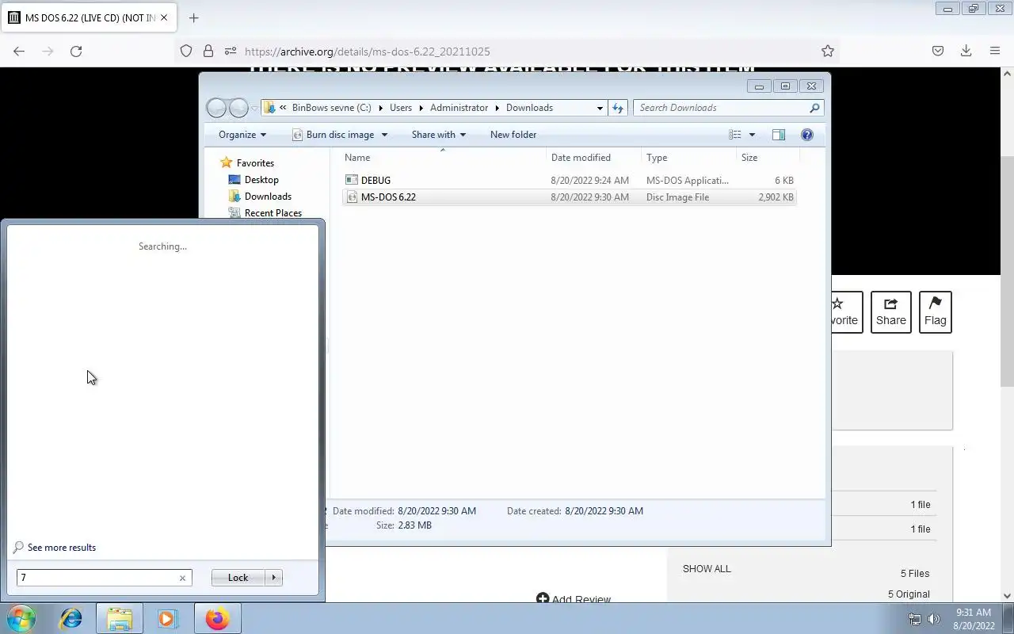This screenshot has height=634, width=1014.
Task: Click the taskbar clock showing 9:31 AM
Action: [974, 619]
